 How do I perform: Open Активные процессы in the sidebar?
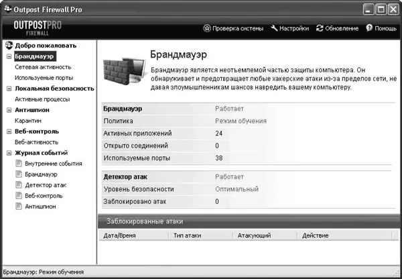(x=42, y=99)
